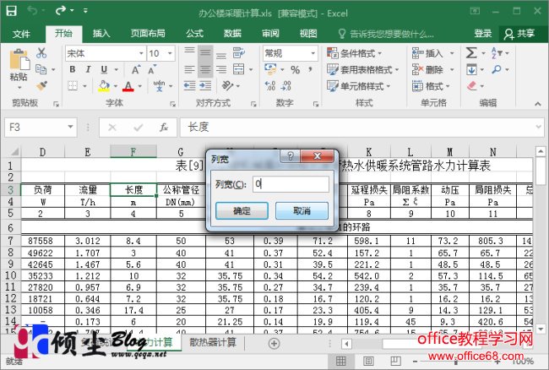Click Sort and Filter A-Z icon
549x370 pixels.
coord(497,53)
